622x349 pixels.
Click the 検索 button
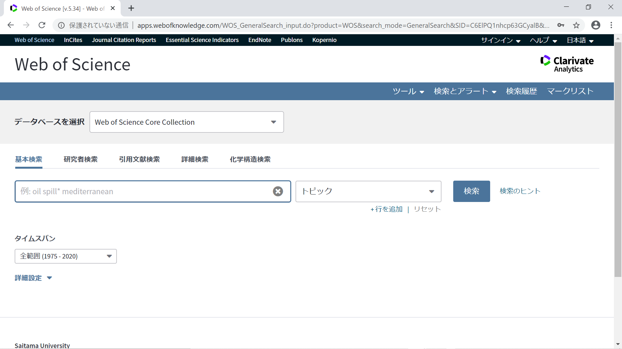471,191
